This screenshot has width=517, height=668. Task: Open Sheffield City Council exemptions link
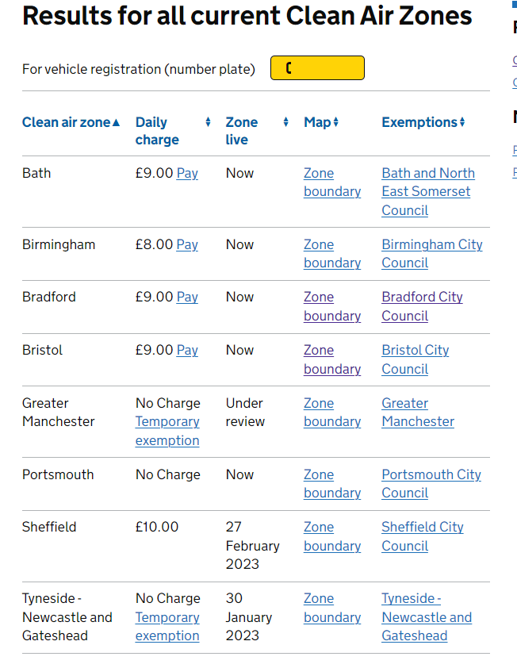coord(423,536)
